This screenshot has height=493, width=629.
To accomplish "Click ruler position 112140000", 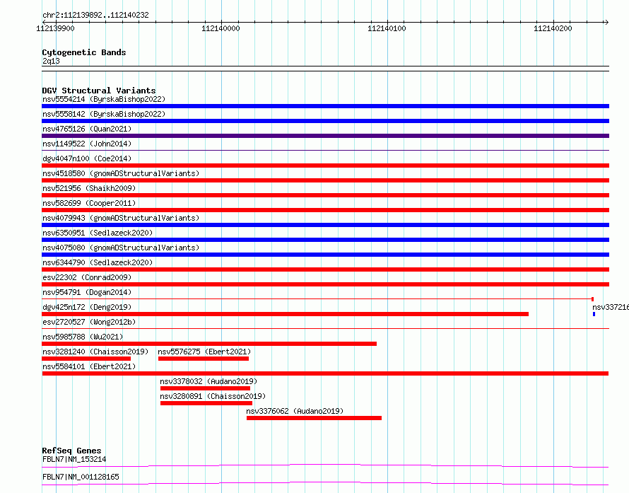I will click(221, 28).
